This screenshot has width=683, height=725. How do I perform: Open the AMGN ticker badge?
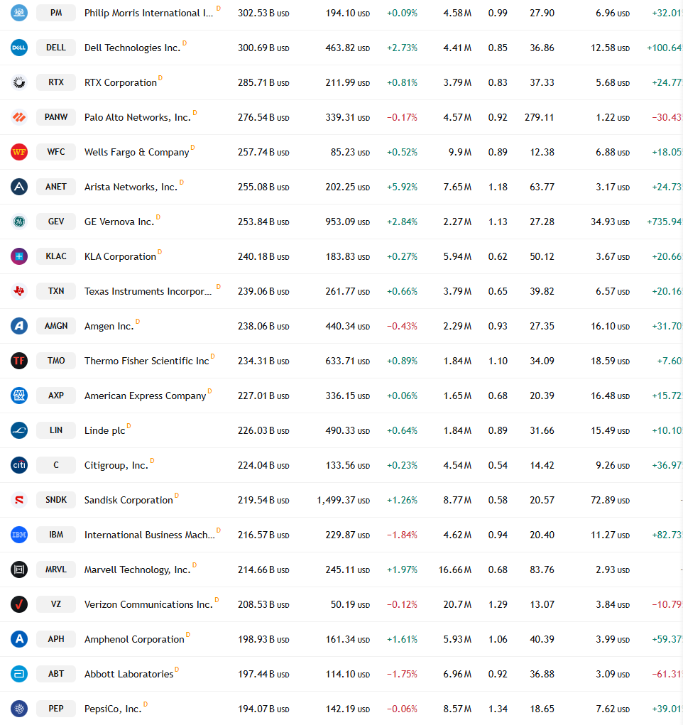(x=56, y=326)
